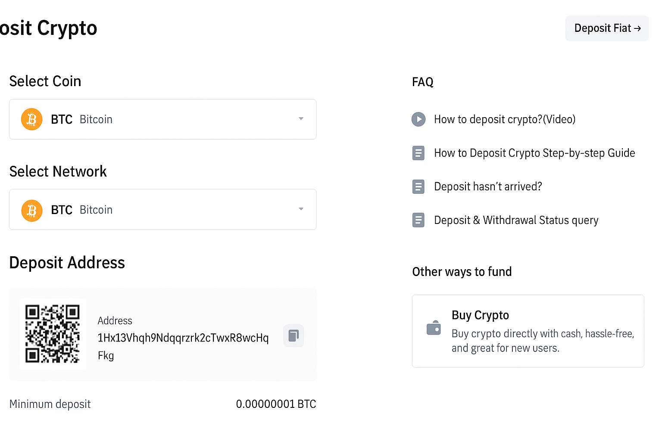The height and width of the screenshot is (441, 662).
Task: Open the Buy Crypto funding option
Action: pos(528,331)
